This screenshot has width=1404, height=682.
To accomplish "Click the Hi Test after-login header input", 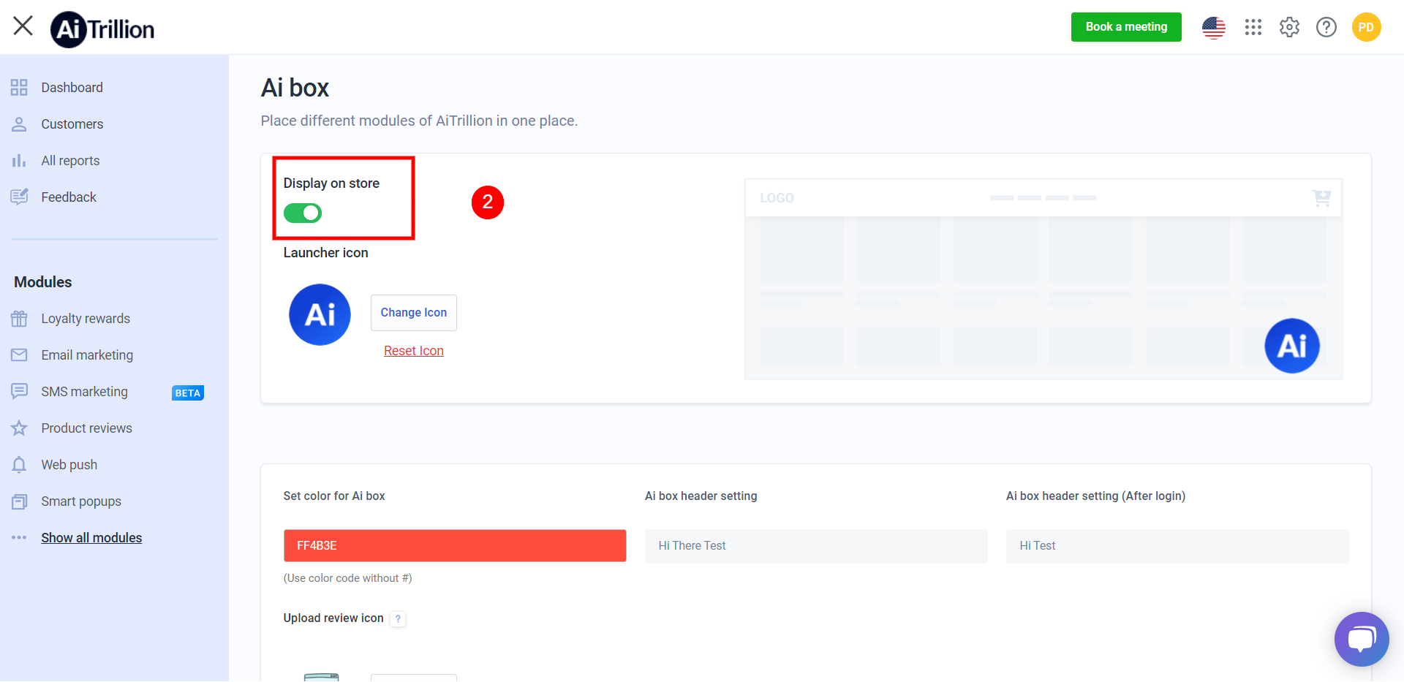I will (x=1177, y=546).
